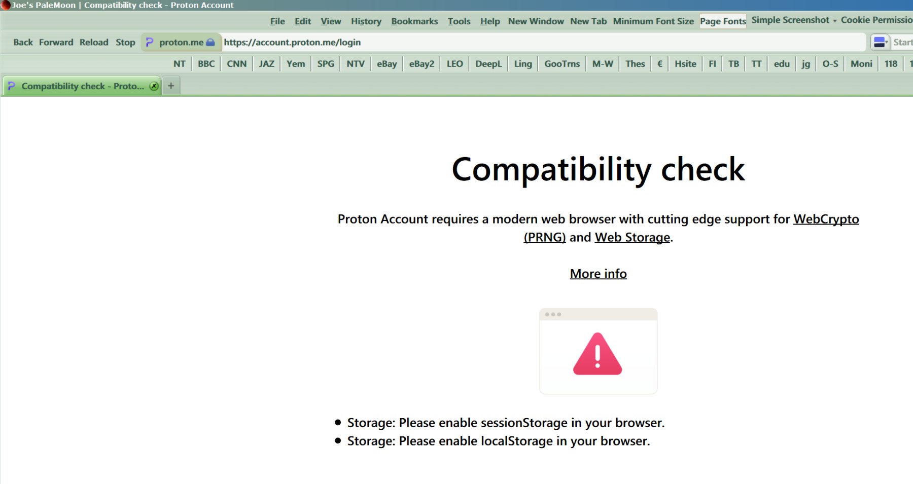913x484 pixels.
Task: Open the Moni bookmark
Action: pyautogui.click(x=861, y=64)
